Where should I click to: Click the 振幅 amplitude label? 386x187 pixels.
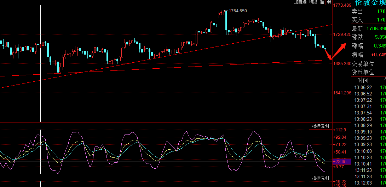click(357, 54)
